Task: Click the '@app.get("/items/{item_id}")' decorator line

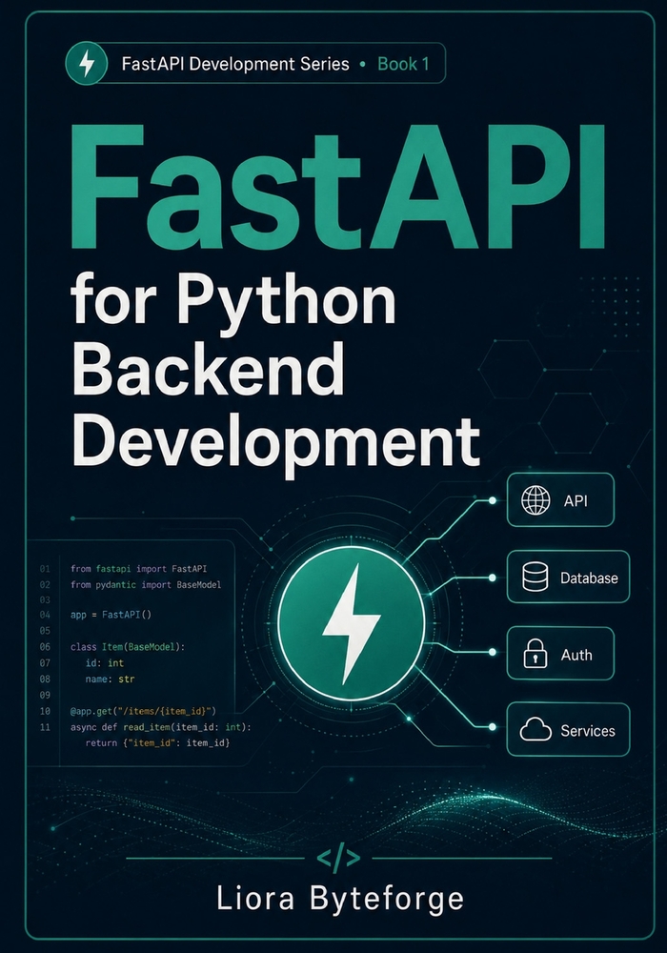Action: click(143, 711)
